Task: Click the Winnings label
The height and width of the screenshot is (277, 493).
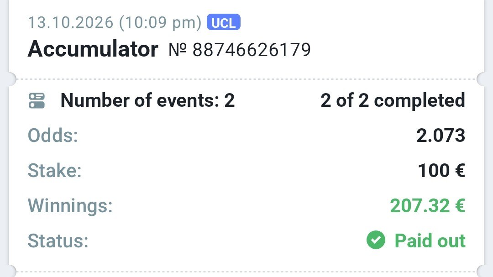Action: pyautogui.click(x=70, y=206)
